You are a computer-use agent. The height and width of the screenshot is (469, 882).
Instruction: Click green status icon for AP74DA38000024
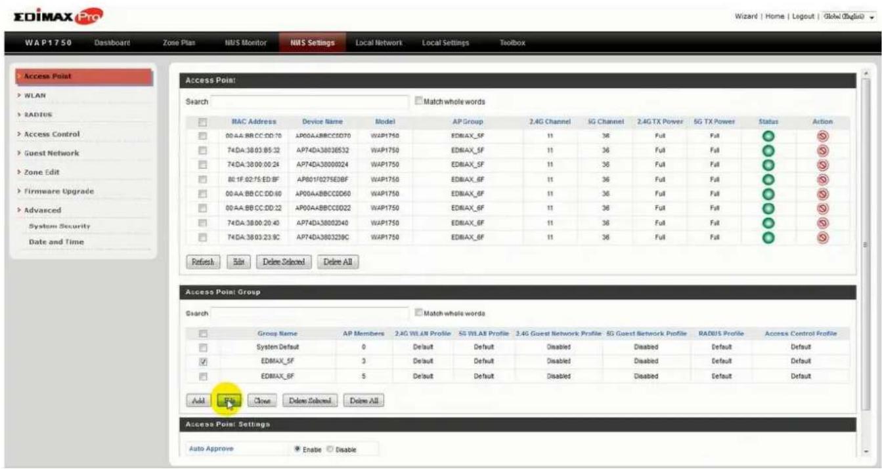[767, 165]
